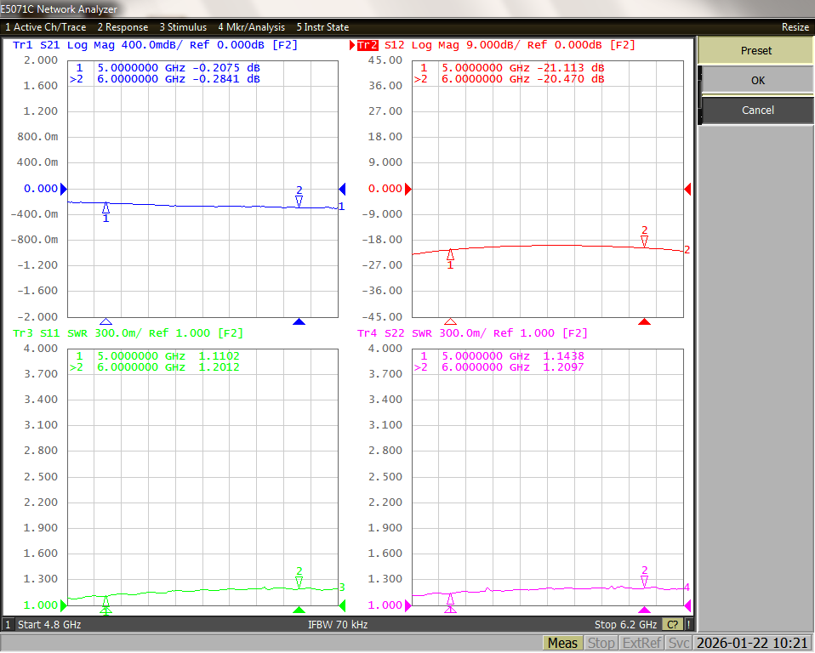This screenshot has width=815, height=653.
Task: Click the red reference level arrow for Tr2
Action: coord(408,189)
